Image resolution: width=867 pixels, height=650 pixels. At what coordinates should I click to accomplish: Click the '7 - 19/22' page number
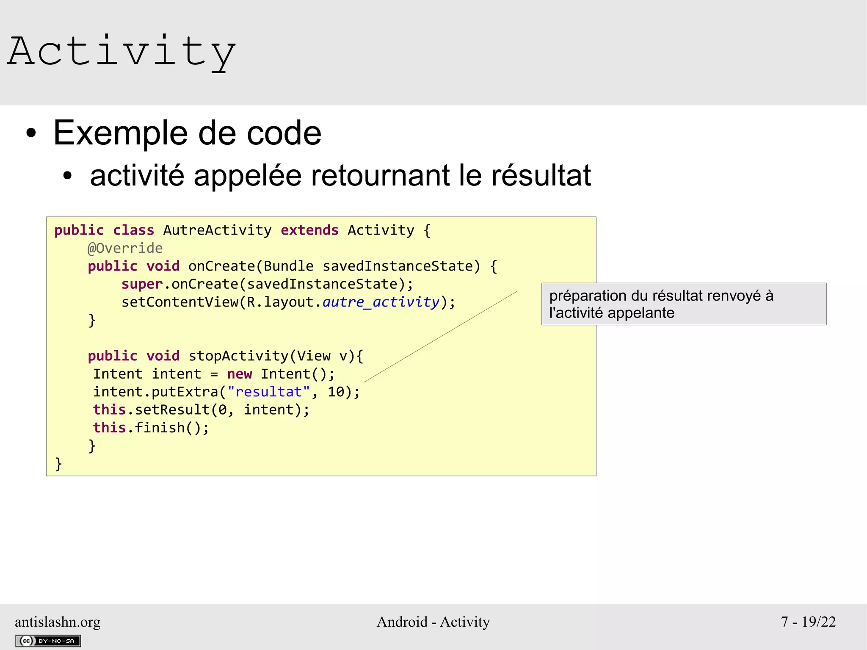point(808,622)
